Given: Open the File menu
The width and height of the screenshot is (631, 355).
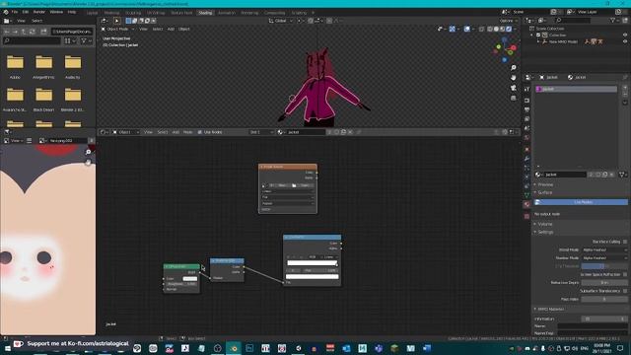Looking at the screenshot, I should [15, 12].
